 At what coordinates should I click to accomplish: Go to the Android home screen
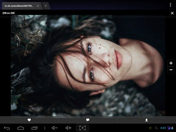coord(21,128)
